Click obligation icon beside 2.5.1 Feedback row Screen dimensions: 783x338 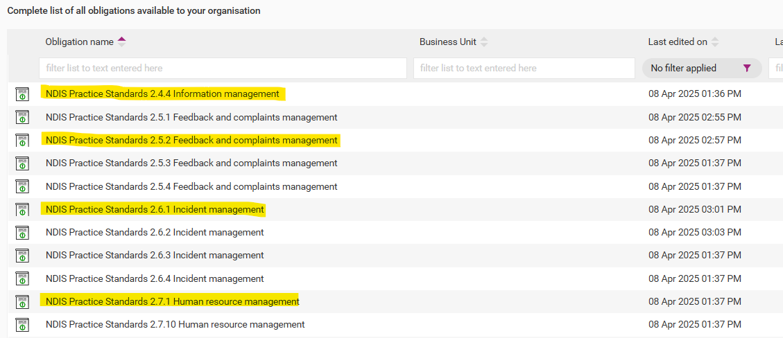(x=22, y=117)
